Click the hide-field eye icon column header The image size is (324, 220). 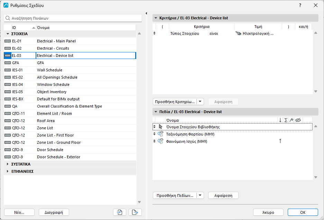pos(298,120)
